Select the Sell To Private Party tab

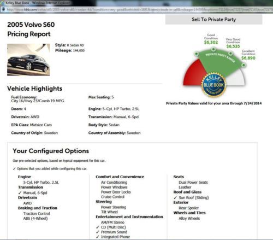pos(213,20)
